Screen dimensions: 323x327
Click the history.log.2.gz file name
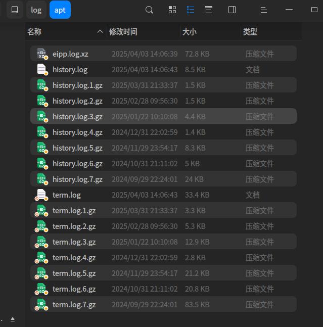pyautogui.click(x=77, y=101)
